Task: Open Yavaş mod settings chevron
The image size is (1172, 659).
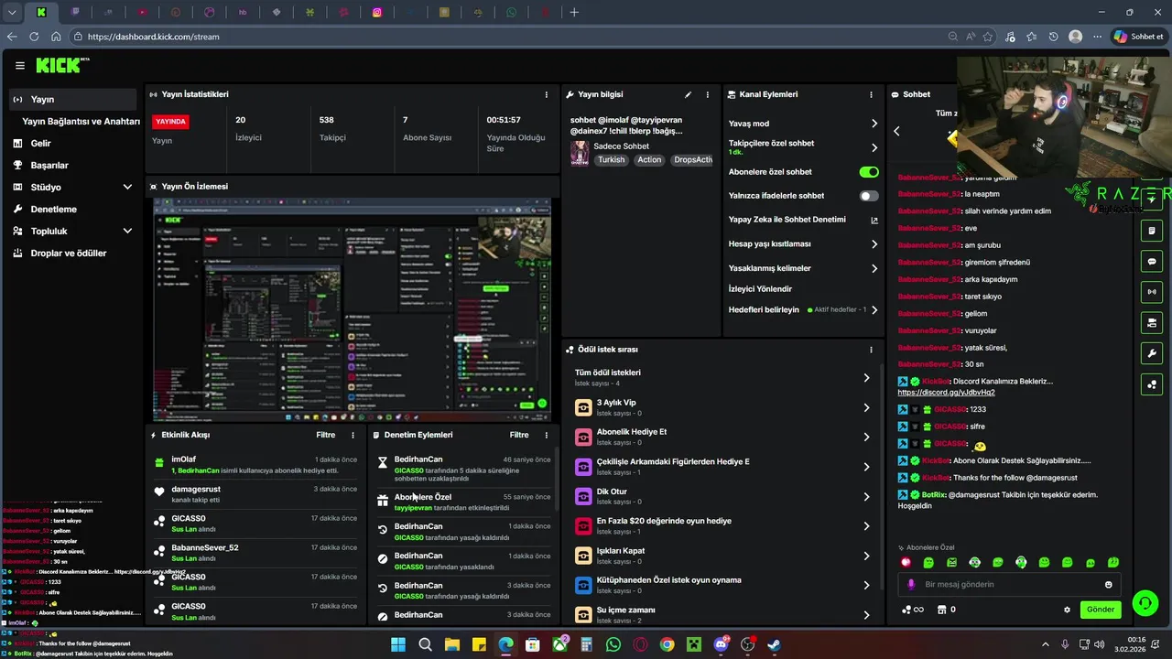Action: pos(874,124)
